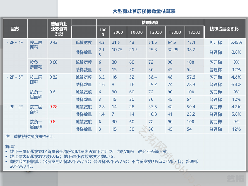Screen dimensions: 248x186
Task: Click the 5000 column header
Action: click(118, 32)
